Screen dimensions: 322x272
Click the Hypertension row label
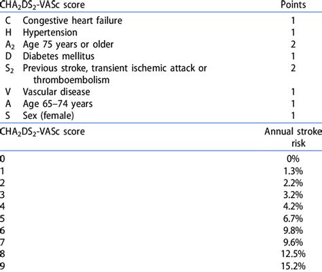[x=50, y=33]
